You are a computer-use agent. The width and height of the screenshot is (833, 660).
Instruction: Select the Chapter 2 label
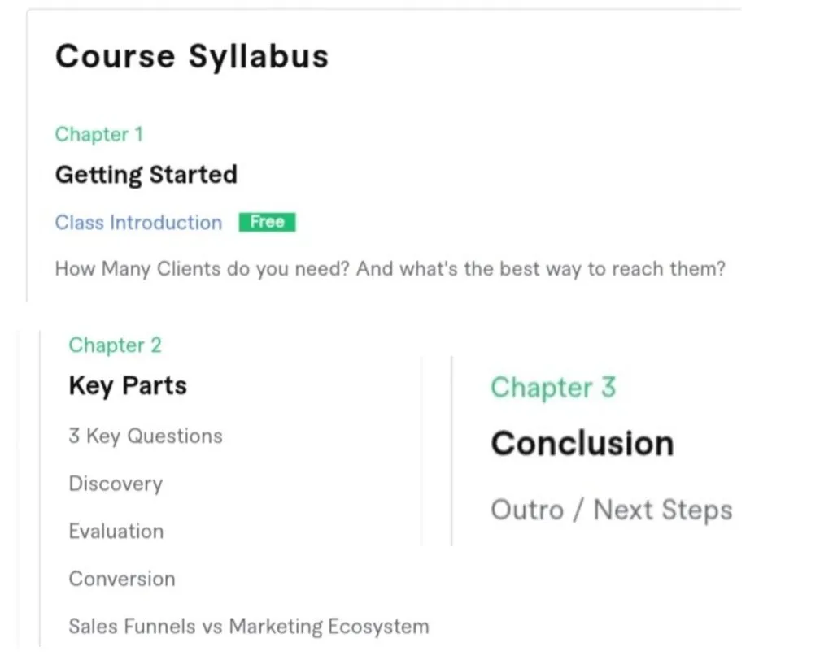pyautogui.click(x=115, y=345)
